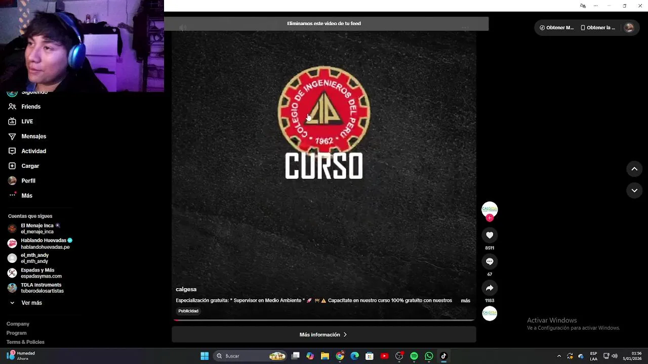
Task: Open Google Chrome from the taskbar
Action: click(340, 356)
